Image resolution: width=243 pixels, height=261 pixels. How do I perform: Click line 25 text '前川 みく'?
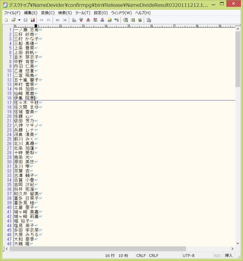[x=24, y=139]
